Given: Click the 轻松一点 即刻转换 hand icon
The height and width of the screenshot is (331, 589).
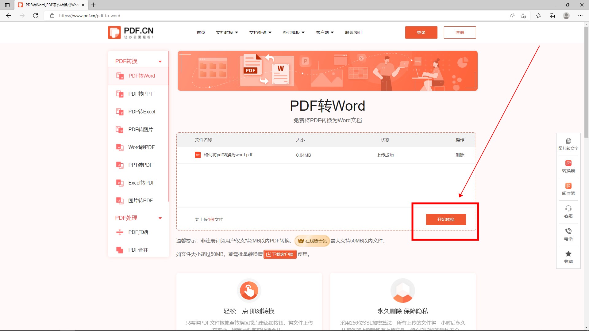Looking at the screenshot, I should (x=249, y=290).
